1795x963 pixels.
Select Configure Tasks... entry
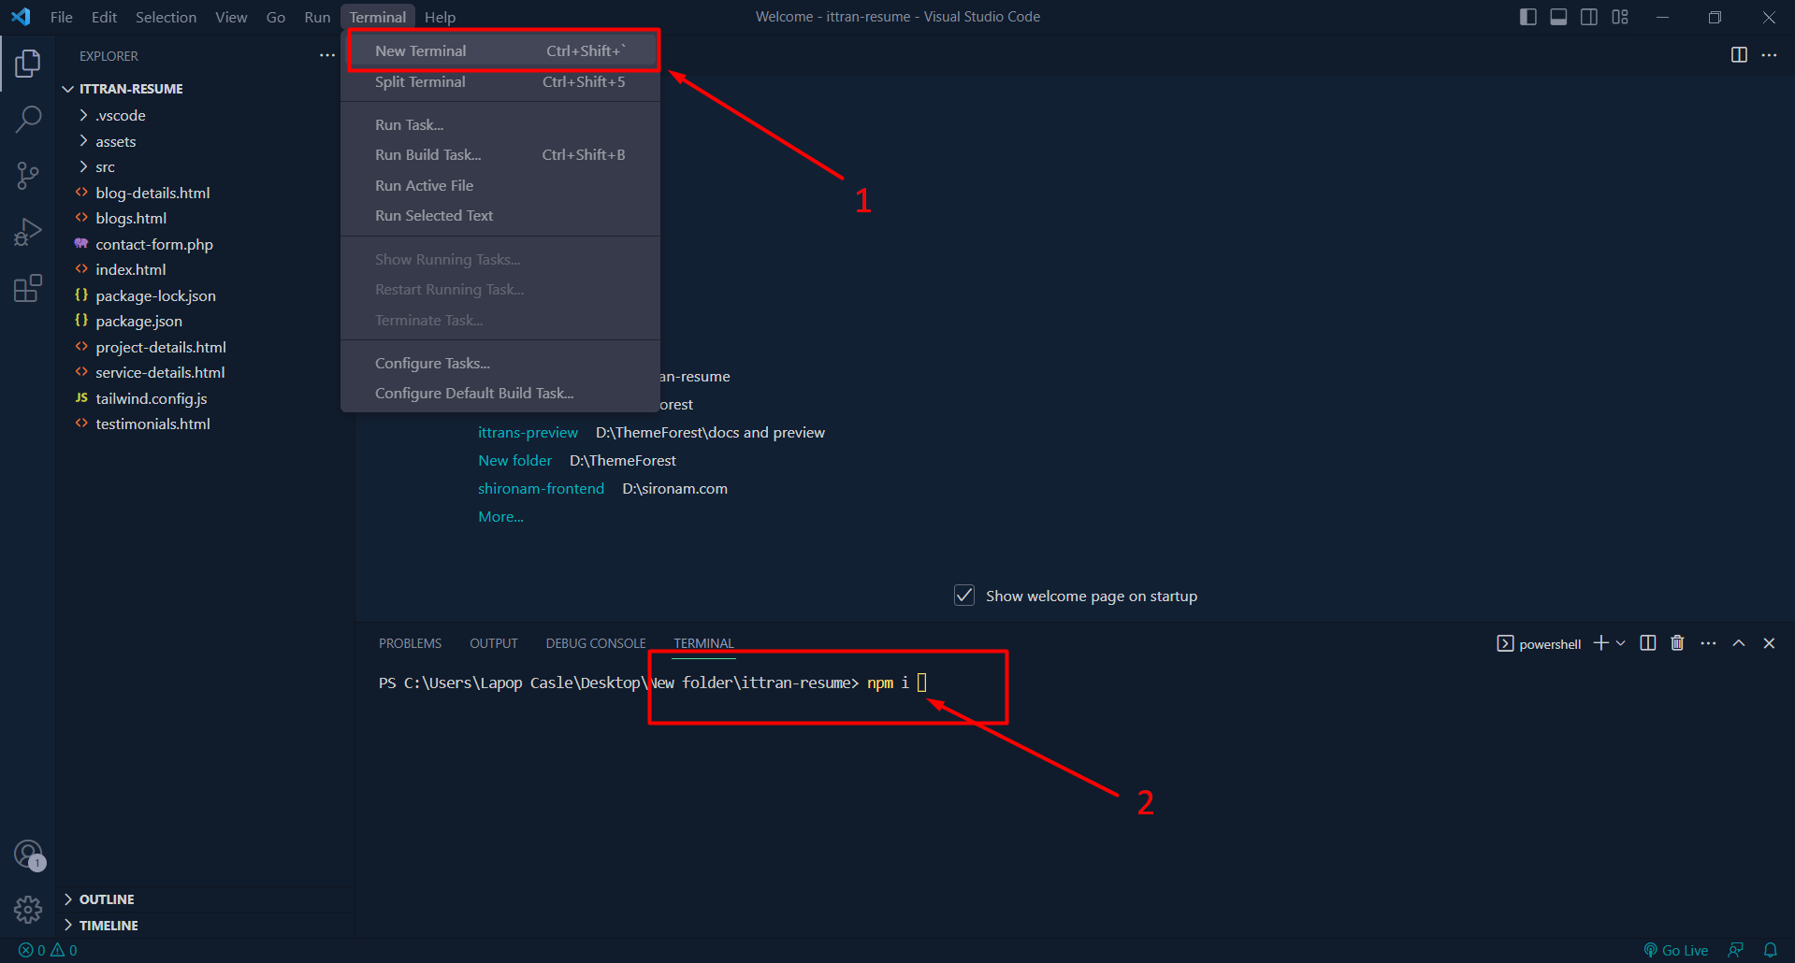500,364
